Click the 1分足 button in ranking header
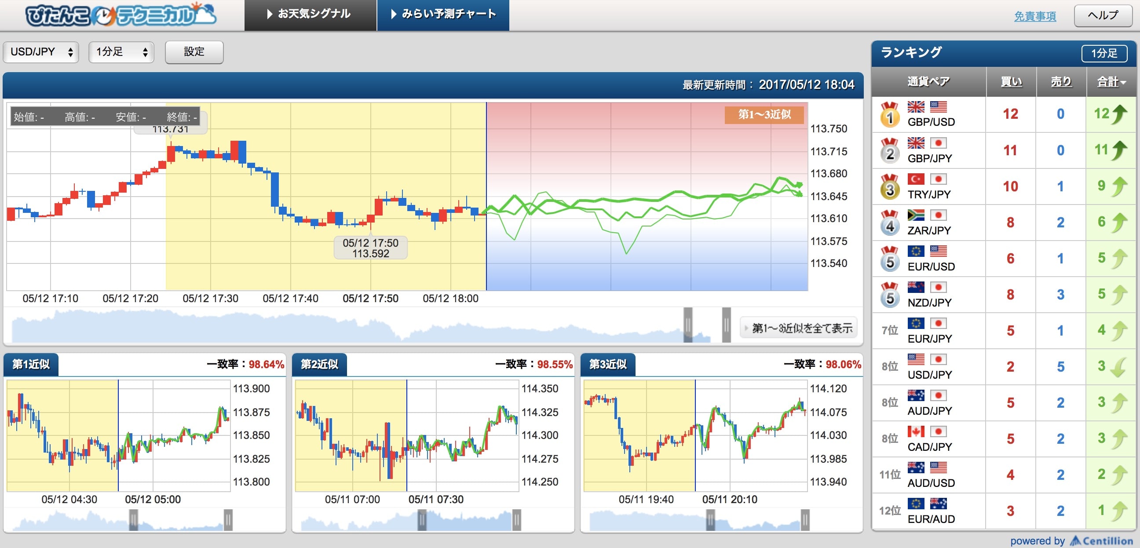This screenshot has width=1140, height=548. point(1104,54)
